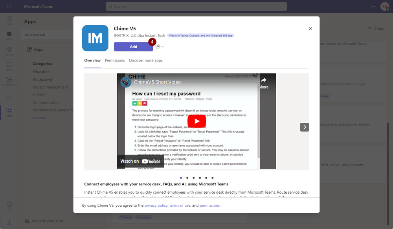393x229 pixels.
Task: Click the YouTube Share arrow on video
Action: 263,83
